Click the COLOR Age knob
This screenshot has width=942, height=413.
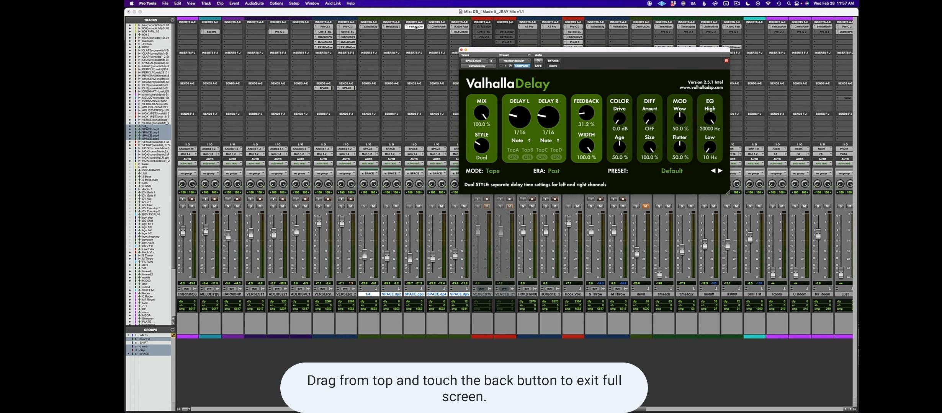coord(619,147)
